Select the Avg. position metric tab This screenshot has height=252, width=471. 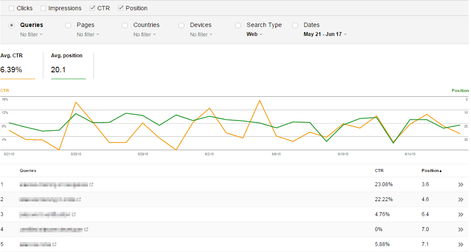pos(68,65)
